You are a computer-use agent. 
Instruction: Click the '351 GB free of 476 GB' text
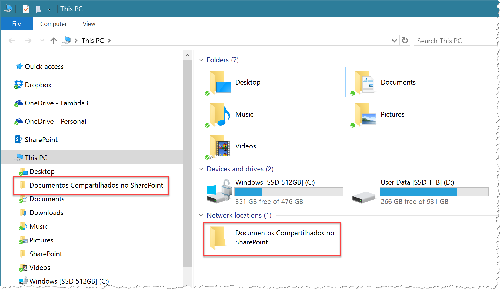pyautogui.click(x=269, y=202)
